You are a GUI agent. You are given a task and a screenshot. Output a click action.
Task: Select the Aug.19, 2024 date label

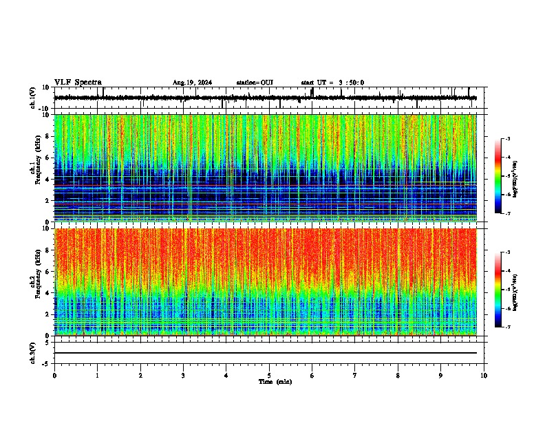pyautogui.click(x=192, y=83)
